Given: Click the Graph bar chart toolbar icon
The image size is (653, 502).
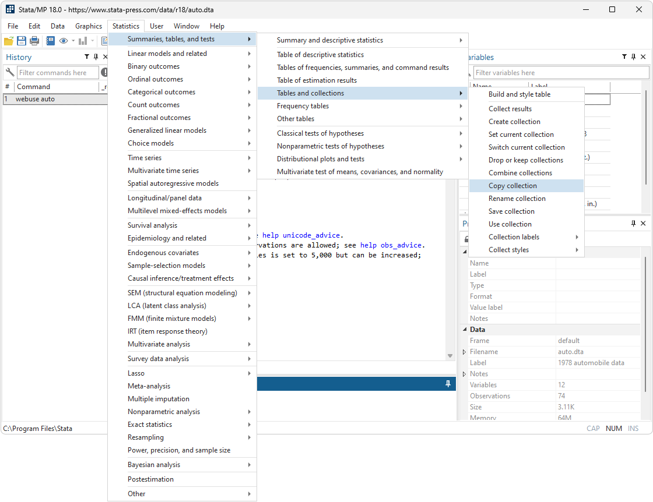Looking at the screenshot, I should pos(83,41).
